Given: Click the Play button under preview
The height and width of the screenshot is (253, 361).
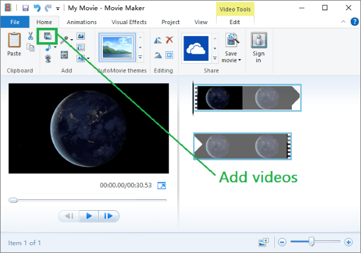Looking at the screenshot, I should [x=89, y=216].
